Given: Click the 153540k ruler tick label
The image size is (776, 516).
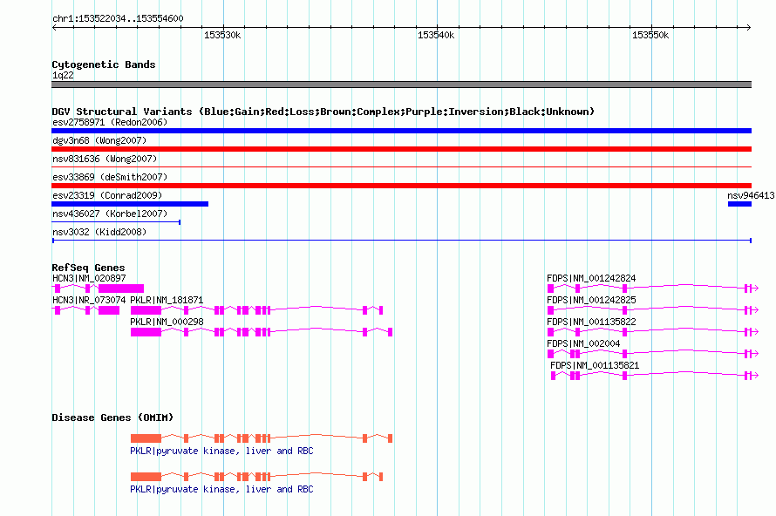Looking at the screenshot, I should 436,35.
